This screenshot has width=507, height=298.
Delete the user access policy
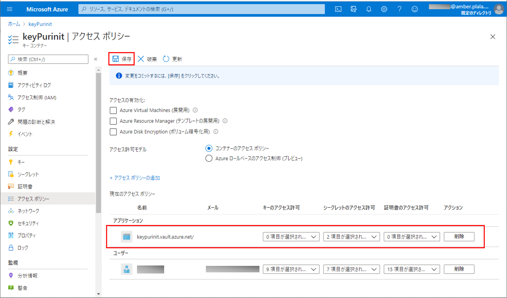[459, 269]
